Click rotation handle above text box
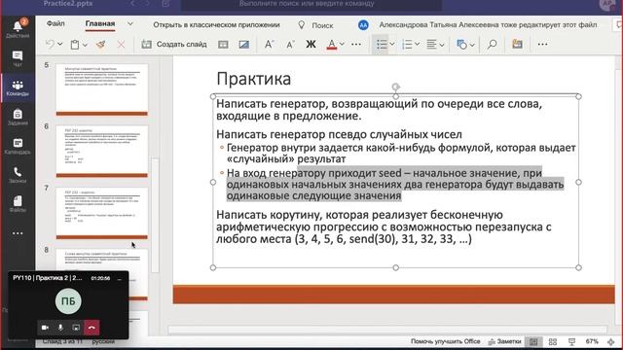Viewport: 623px width, 350px height. 396,87
